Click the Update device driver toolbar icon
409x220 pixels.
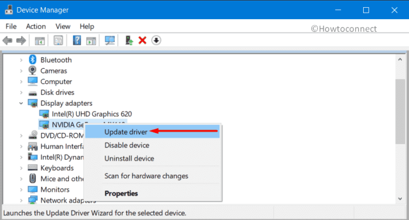(129, 40)
